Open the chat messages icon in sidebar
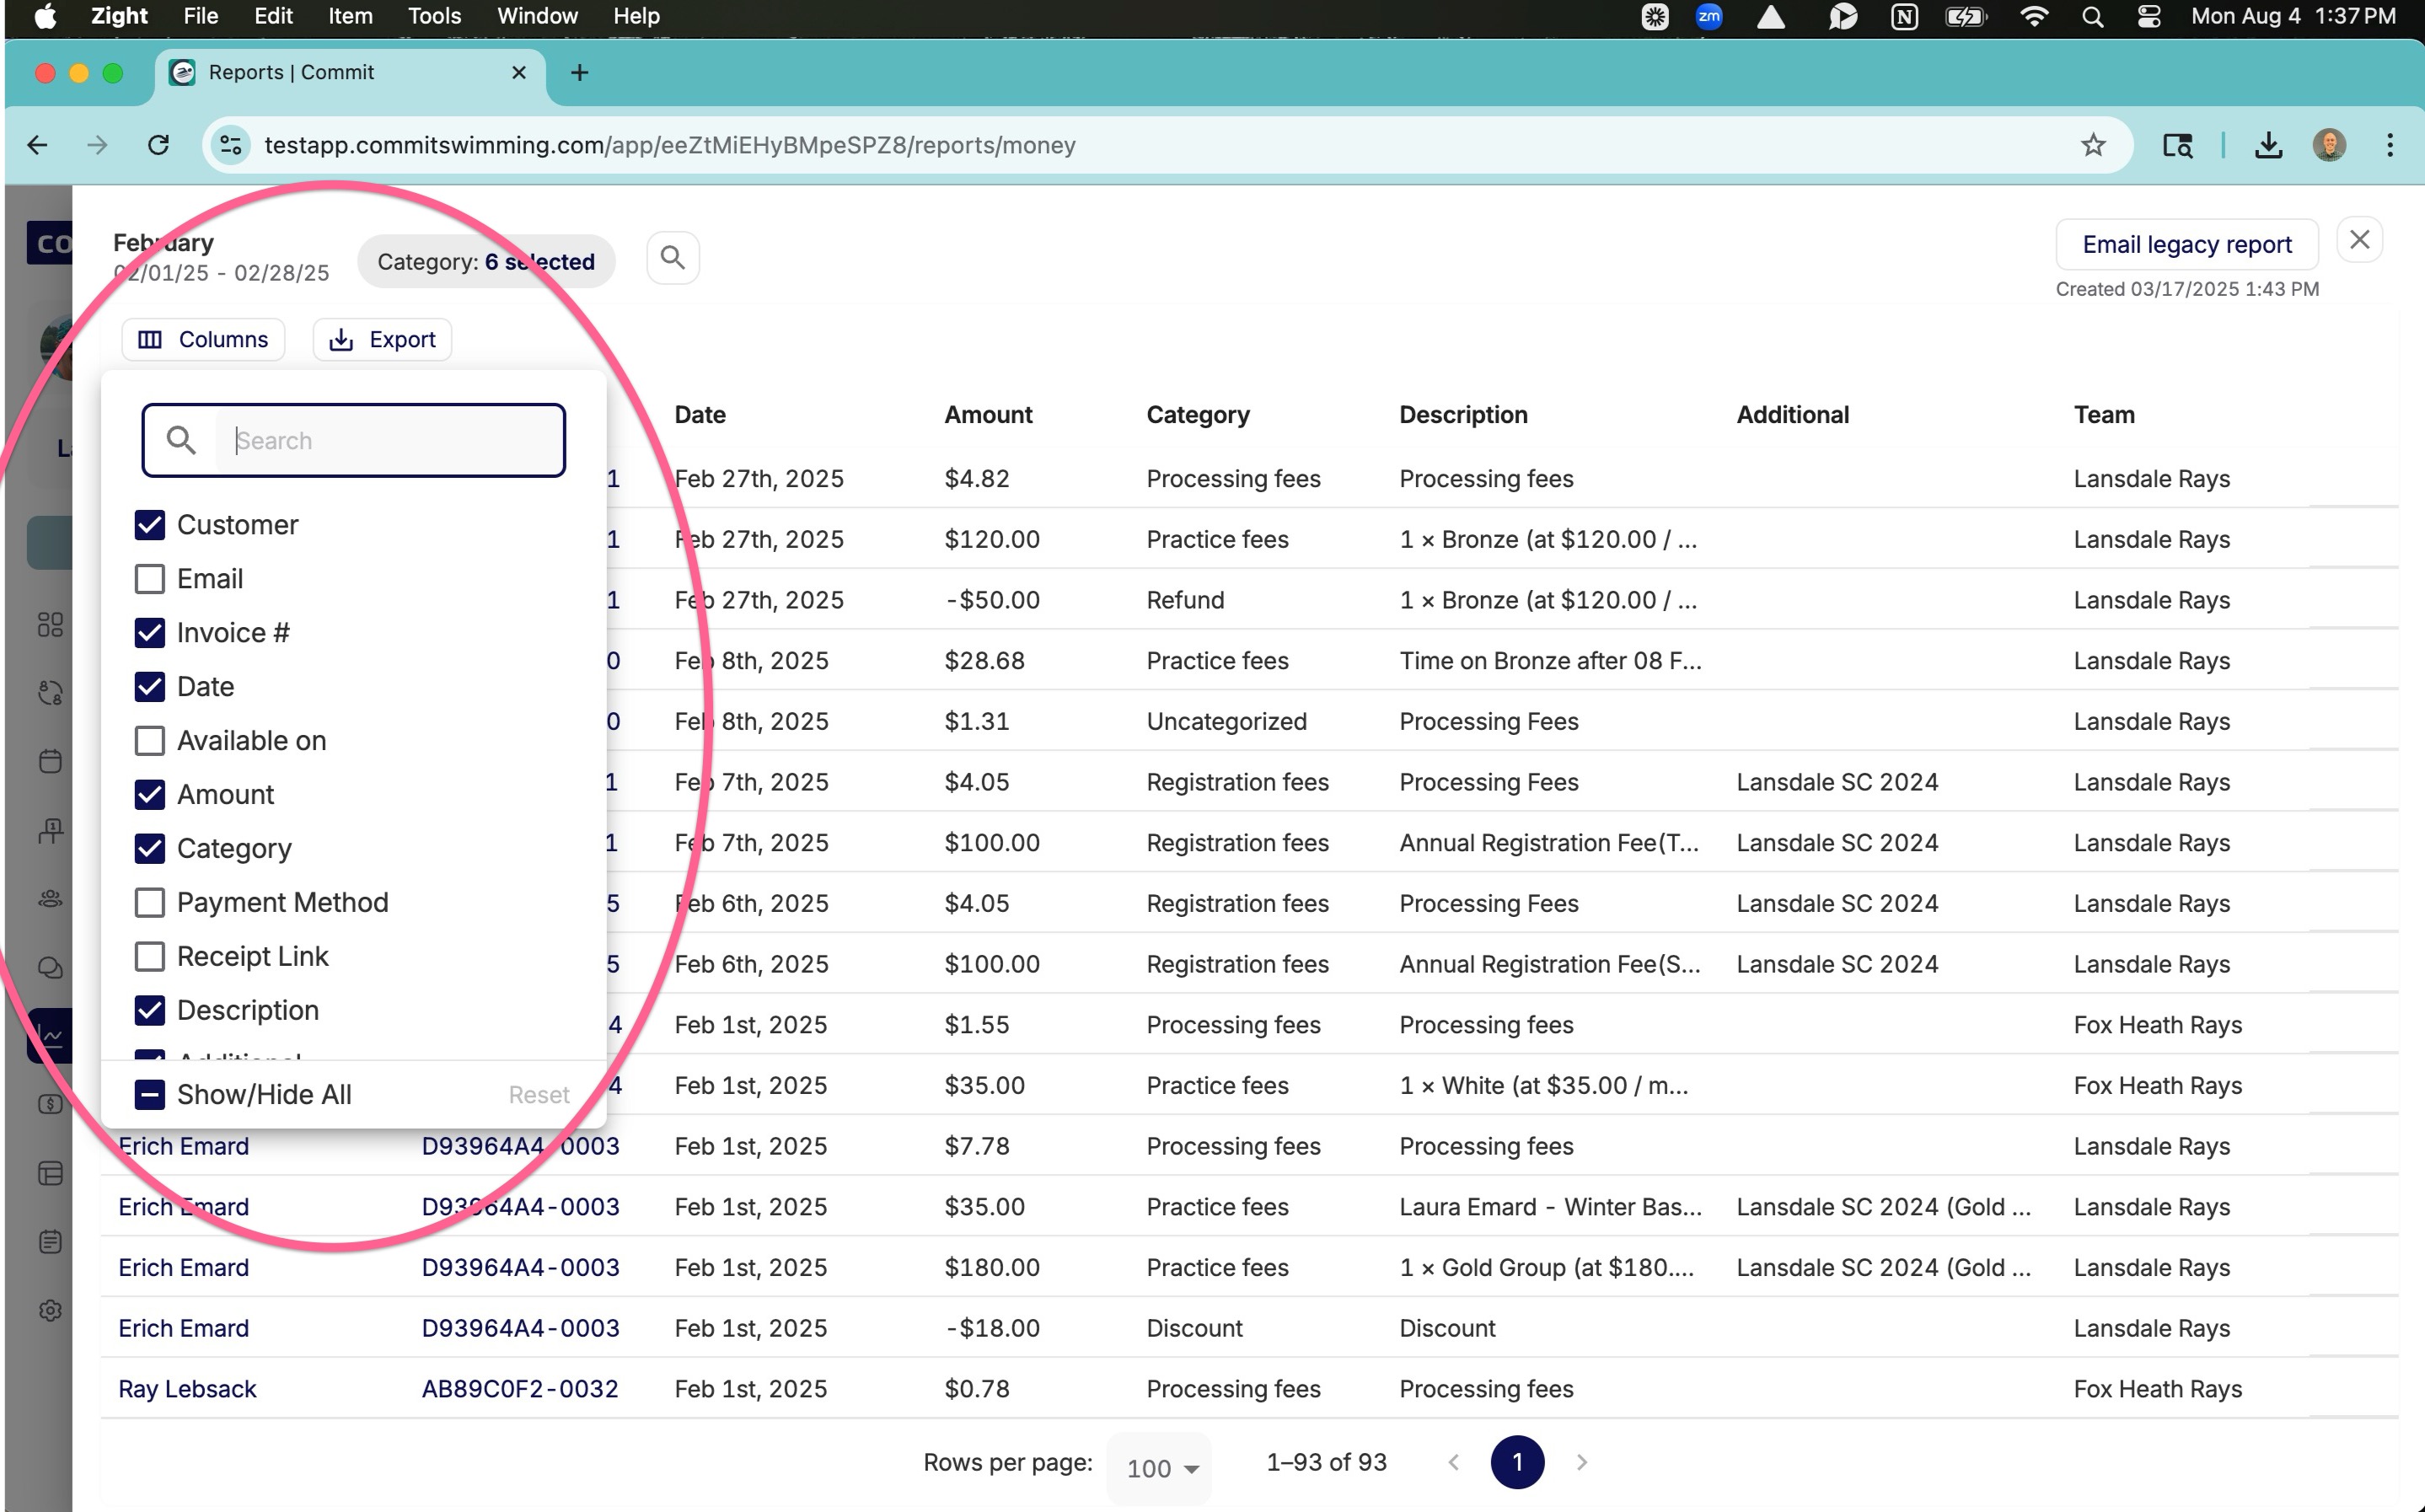 pos(50,967)
